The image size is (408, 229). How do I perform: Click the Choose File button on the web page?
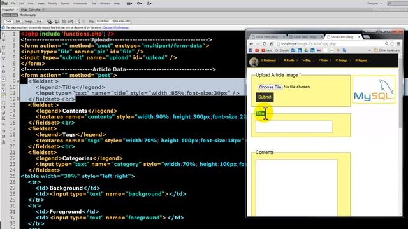[x=270, y=87]
